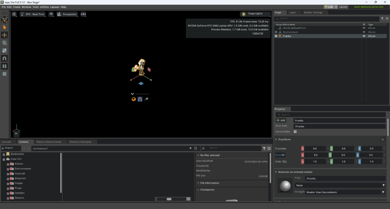390x209 pixels.
Task: Toggle visibility of World (defaultPrim)
Action: tap(364, 28)
